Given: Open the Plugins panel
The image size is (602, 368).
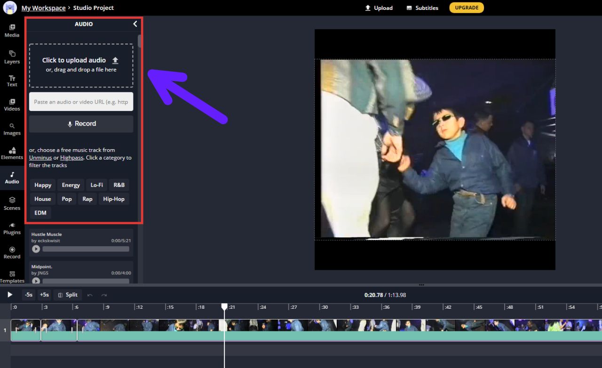Looking at the screenshot, I should 12,229.
